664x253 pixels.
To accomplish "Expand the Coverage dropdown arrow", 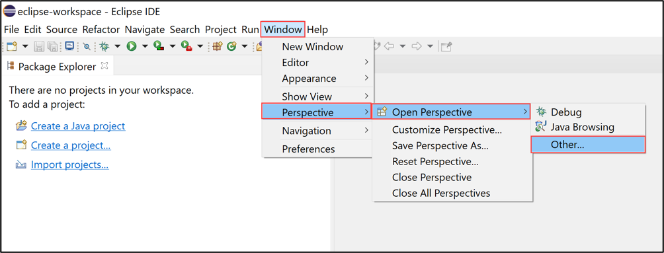I will pos(173,46).
